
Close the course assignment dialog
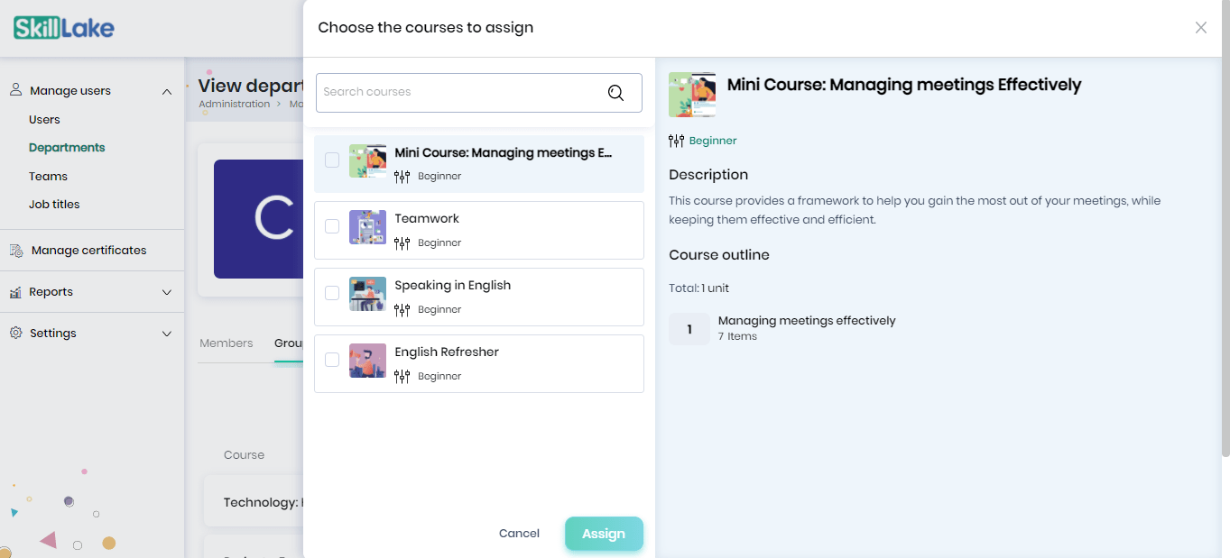[1201, 28]
